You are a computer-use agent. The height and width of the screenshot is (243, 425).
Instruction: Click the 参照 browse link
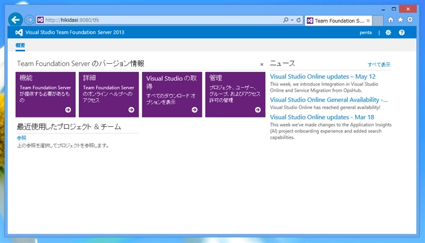click(22, 138)
